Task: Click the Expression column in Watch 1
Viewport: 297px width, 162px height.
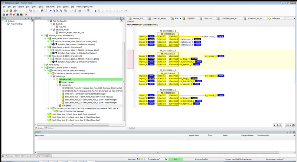Action: pos(39,136)
